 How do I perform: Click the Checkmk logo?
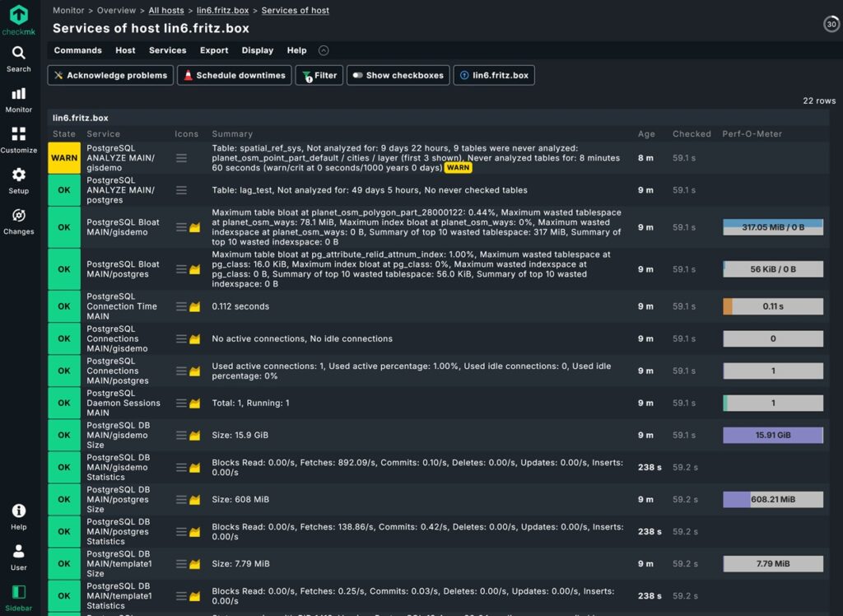pyautogui.click(x=19, y=20)
